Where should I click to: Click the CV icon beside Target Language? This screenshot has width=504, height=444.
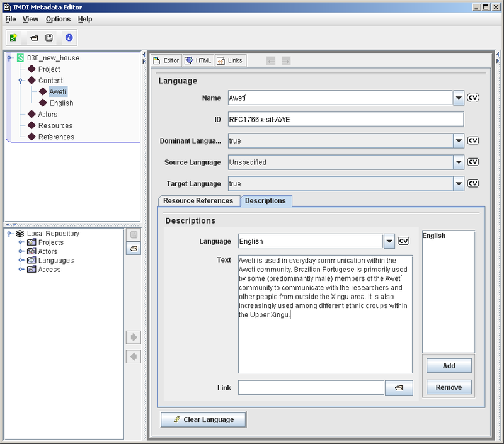(473, 183)
